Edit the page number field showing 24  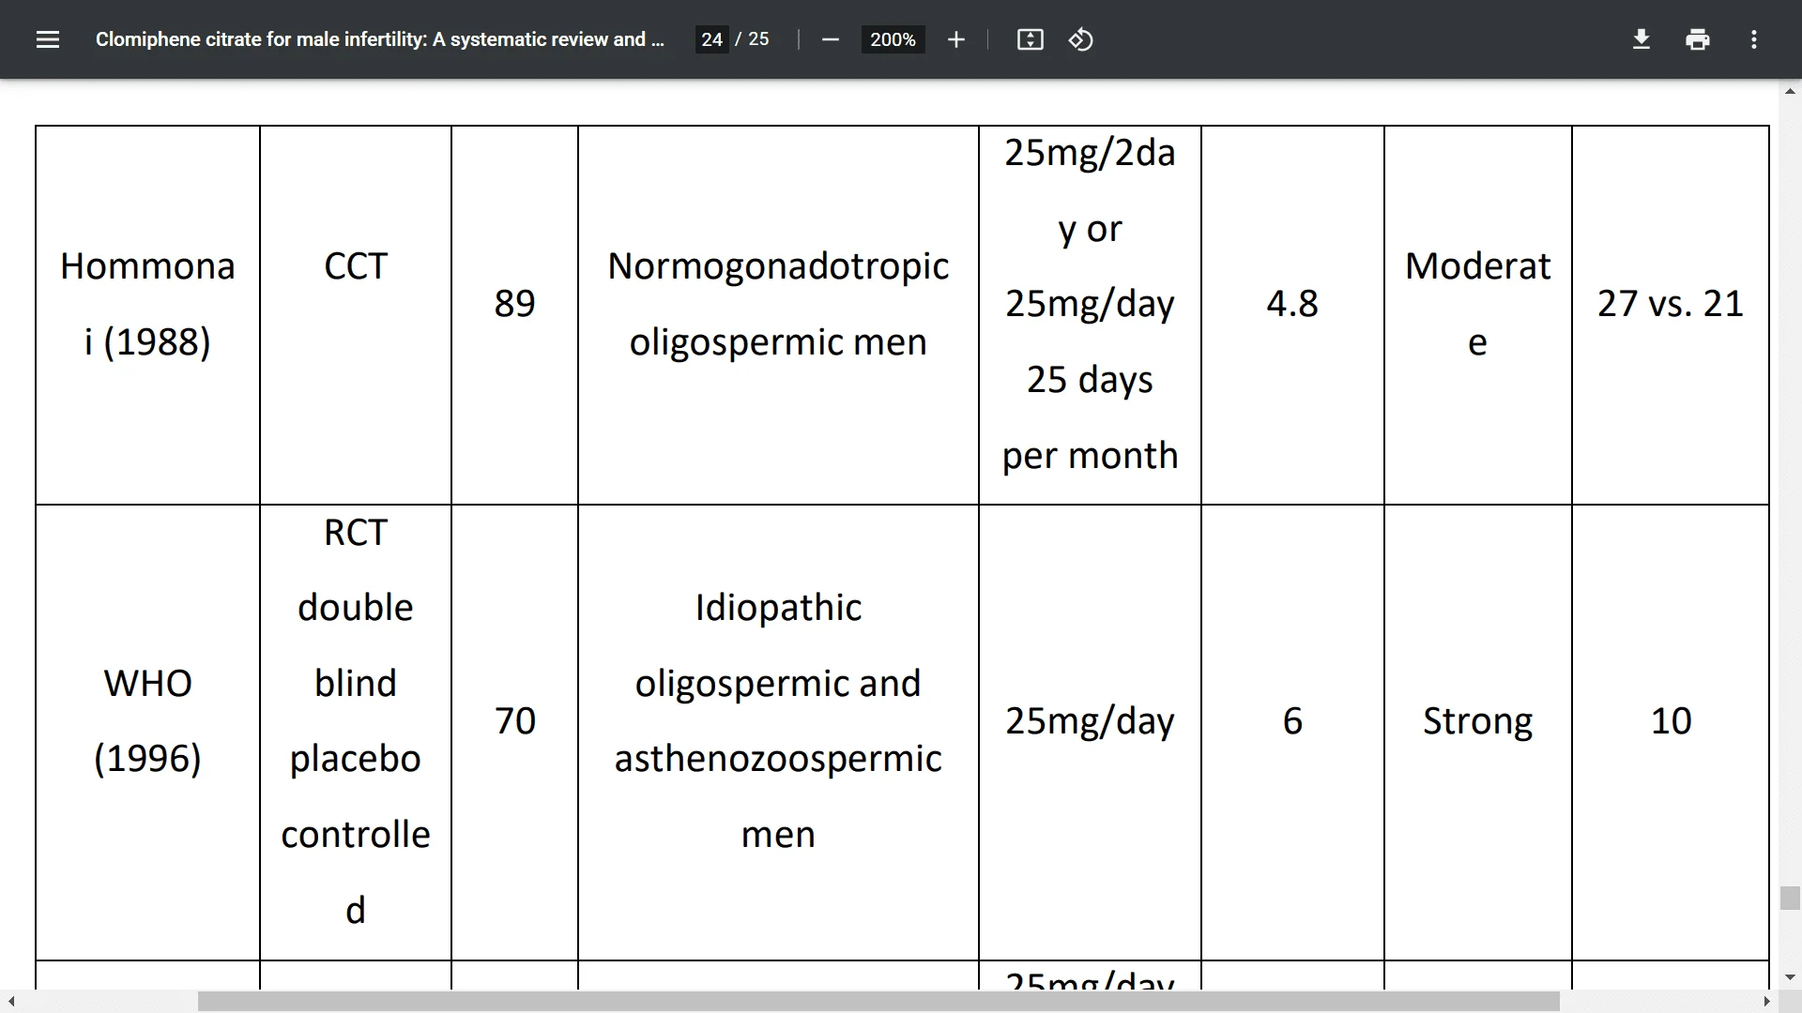coord(711,39)
